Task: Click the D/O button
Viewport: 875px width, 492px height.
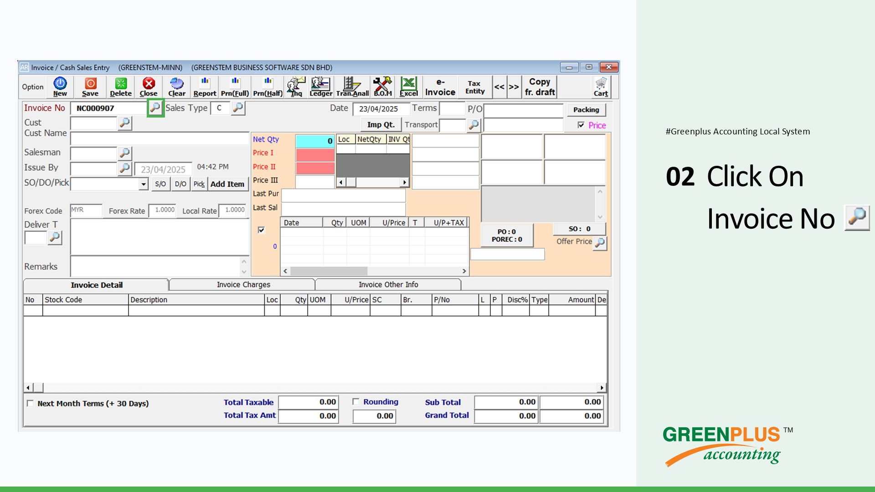Action: (180, 184)
